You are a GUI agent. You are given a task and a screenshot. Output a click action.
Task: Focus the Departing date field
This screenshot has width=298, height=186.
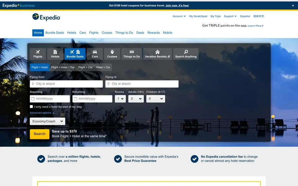click(x=50, y=99)
